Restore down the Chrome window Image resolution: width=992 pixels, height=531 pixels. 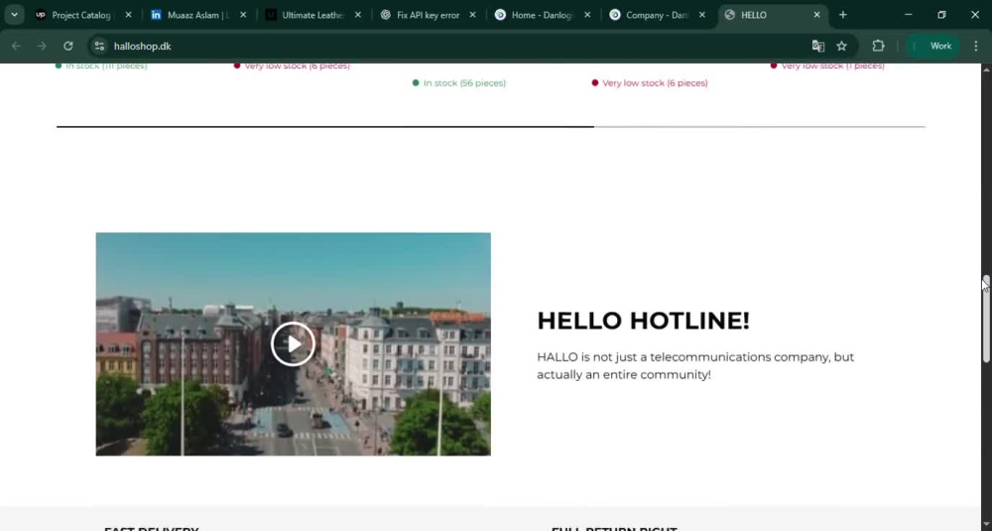click(941, 15)
